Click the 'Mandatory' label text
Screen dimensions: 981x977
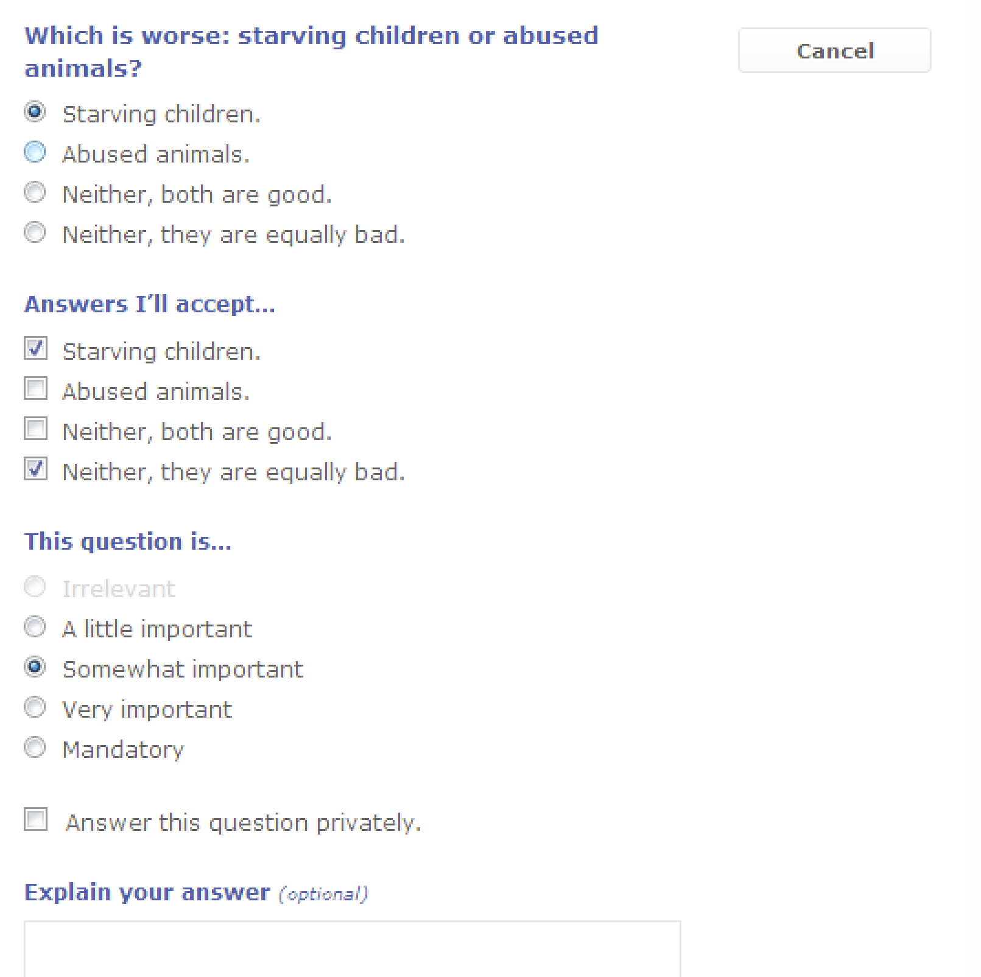click(123, 750)
